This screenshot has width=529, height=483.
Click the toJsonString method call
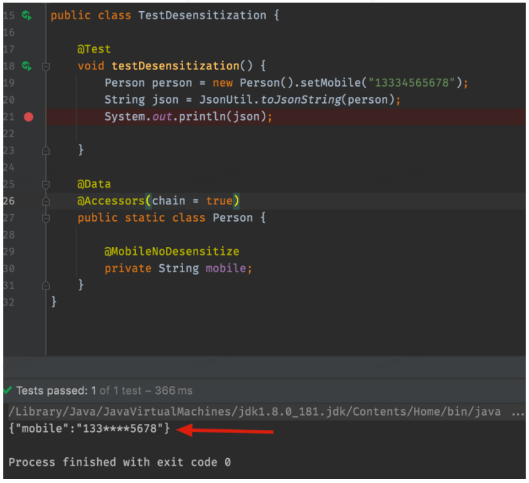coord(301,100)
